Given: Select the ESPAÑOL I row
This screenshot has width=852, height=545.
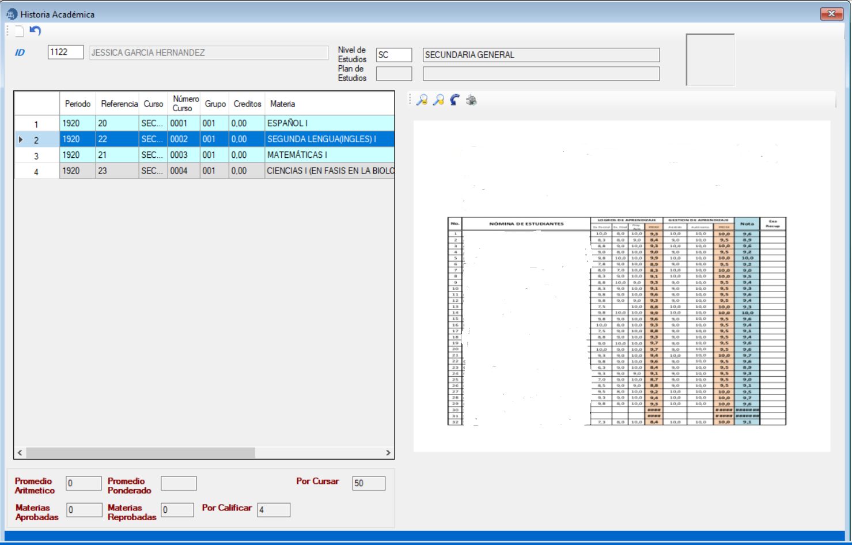Looking at the screenshot, I should click(x=286, y=123).
